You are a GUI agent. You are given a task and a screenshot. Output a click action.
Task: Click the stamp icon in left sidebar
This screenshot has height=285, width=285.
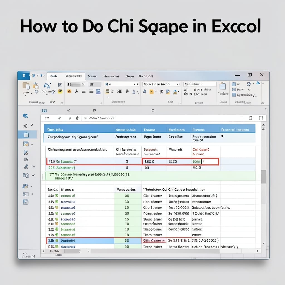coord(26,166)
